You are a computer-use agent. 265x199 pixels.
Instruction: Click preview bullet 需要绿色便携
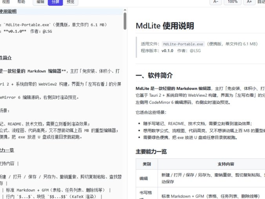(x=190, y=137)
